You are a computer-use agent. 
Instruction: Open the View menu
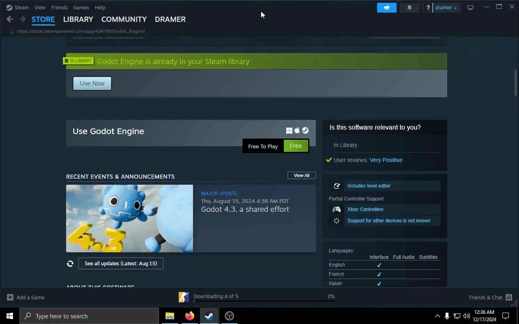pyautogui.click(x=40, y=7)
